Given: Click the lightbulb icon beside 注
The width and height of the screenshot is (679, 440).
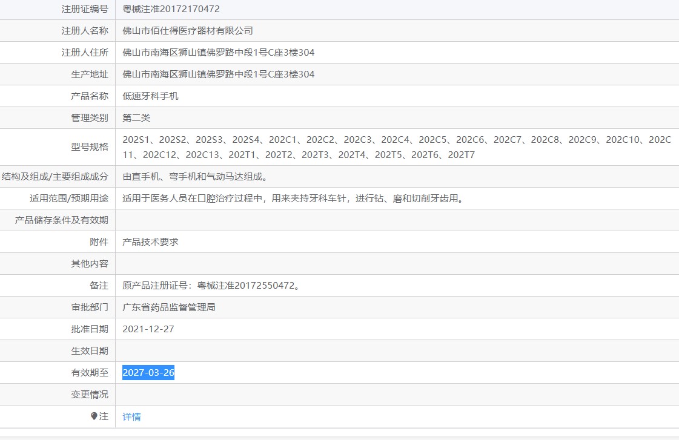Looking at the screenshot, I should (x=94, y=416).
